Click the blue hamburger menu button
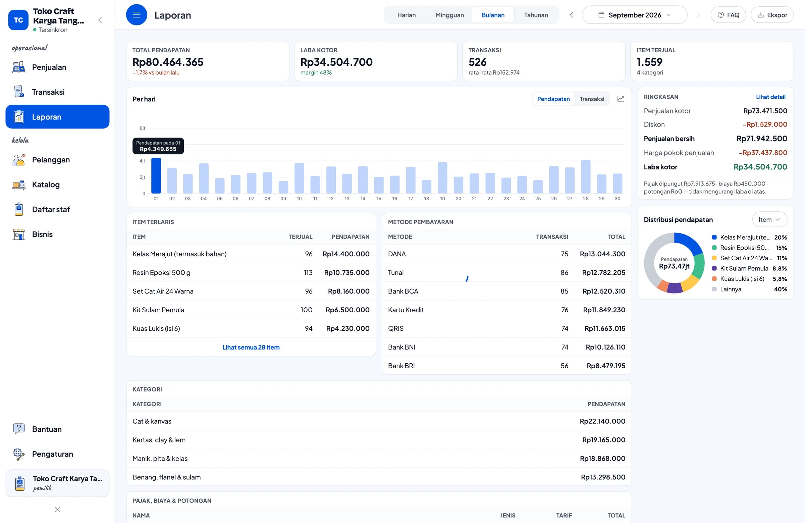Screen dimensions: 805x523 pos(137,15)
